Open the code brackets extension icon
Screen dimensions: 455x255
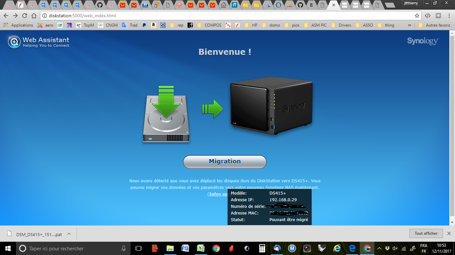428,16
